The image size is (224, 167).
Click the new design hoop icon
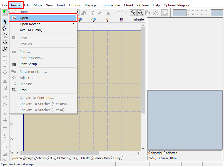(x=6, y=13)
